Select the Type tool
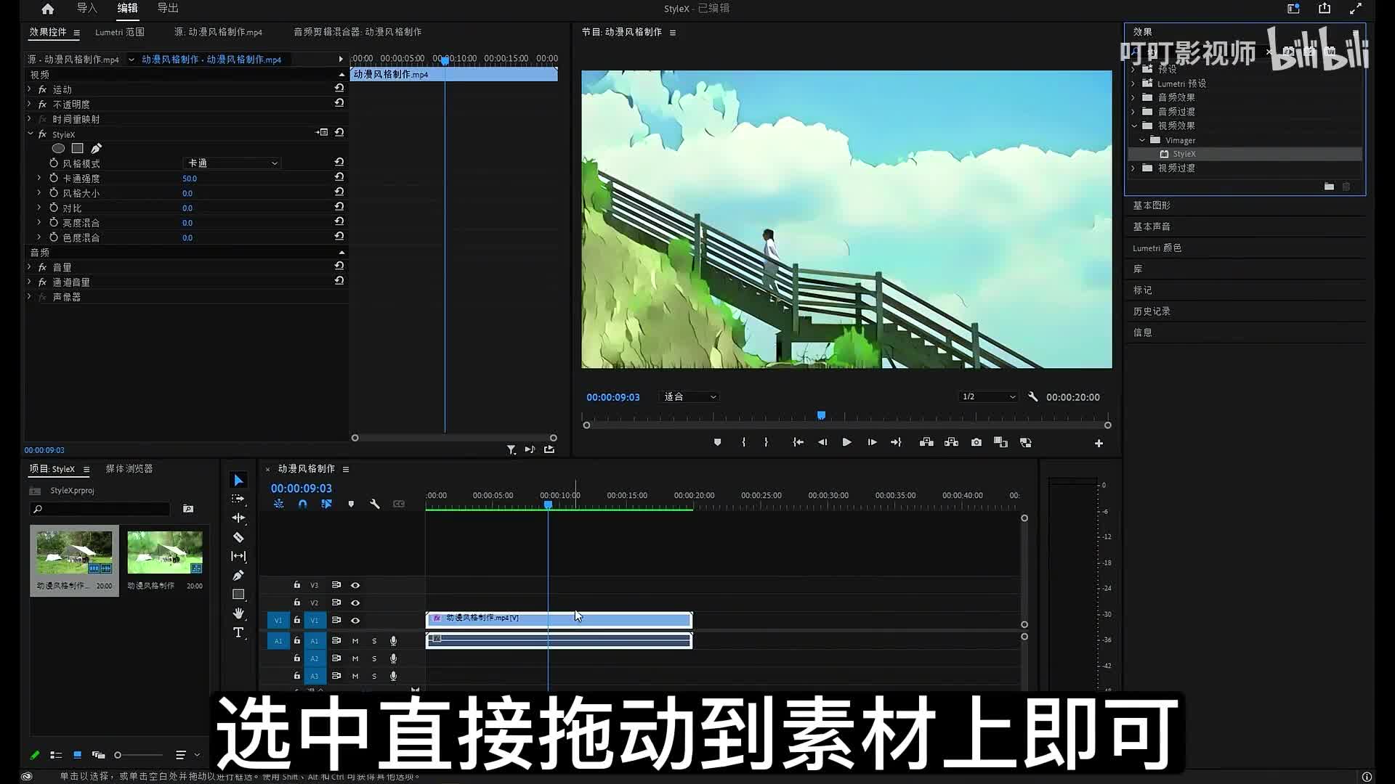The height and width of the screenshot is (784, 1395). (x=238, y=633)
